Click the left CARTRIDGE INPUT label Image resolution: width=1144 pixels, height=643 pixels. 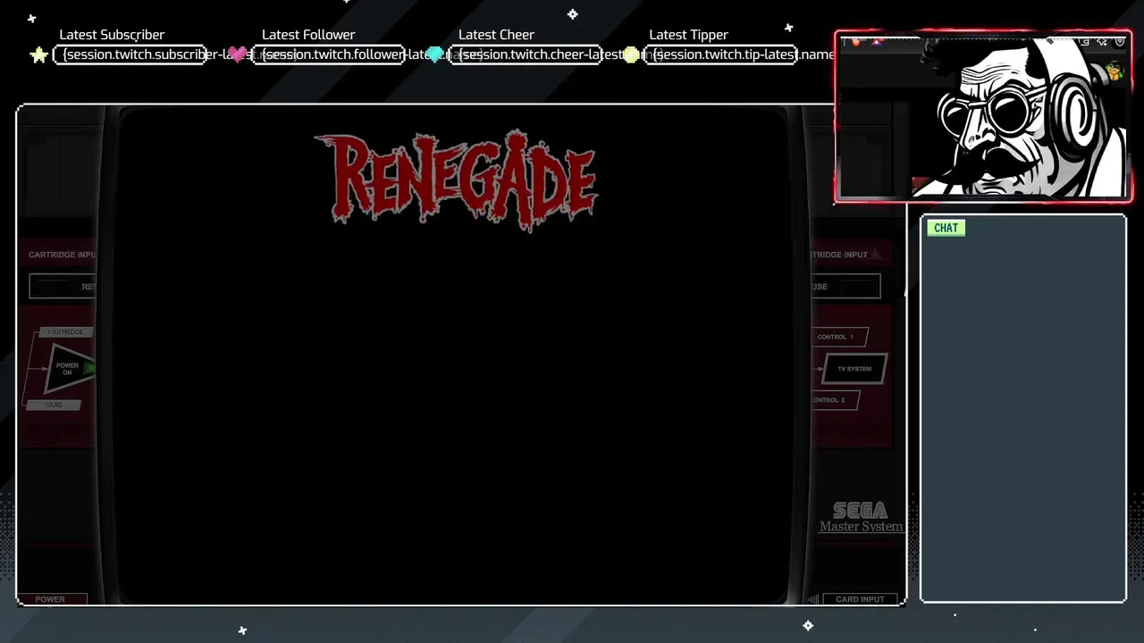pos(62,255)
